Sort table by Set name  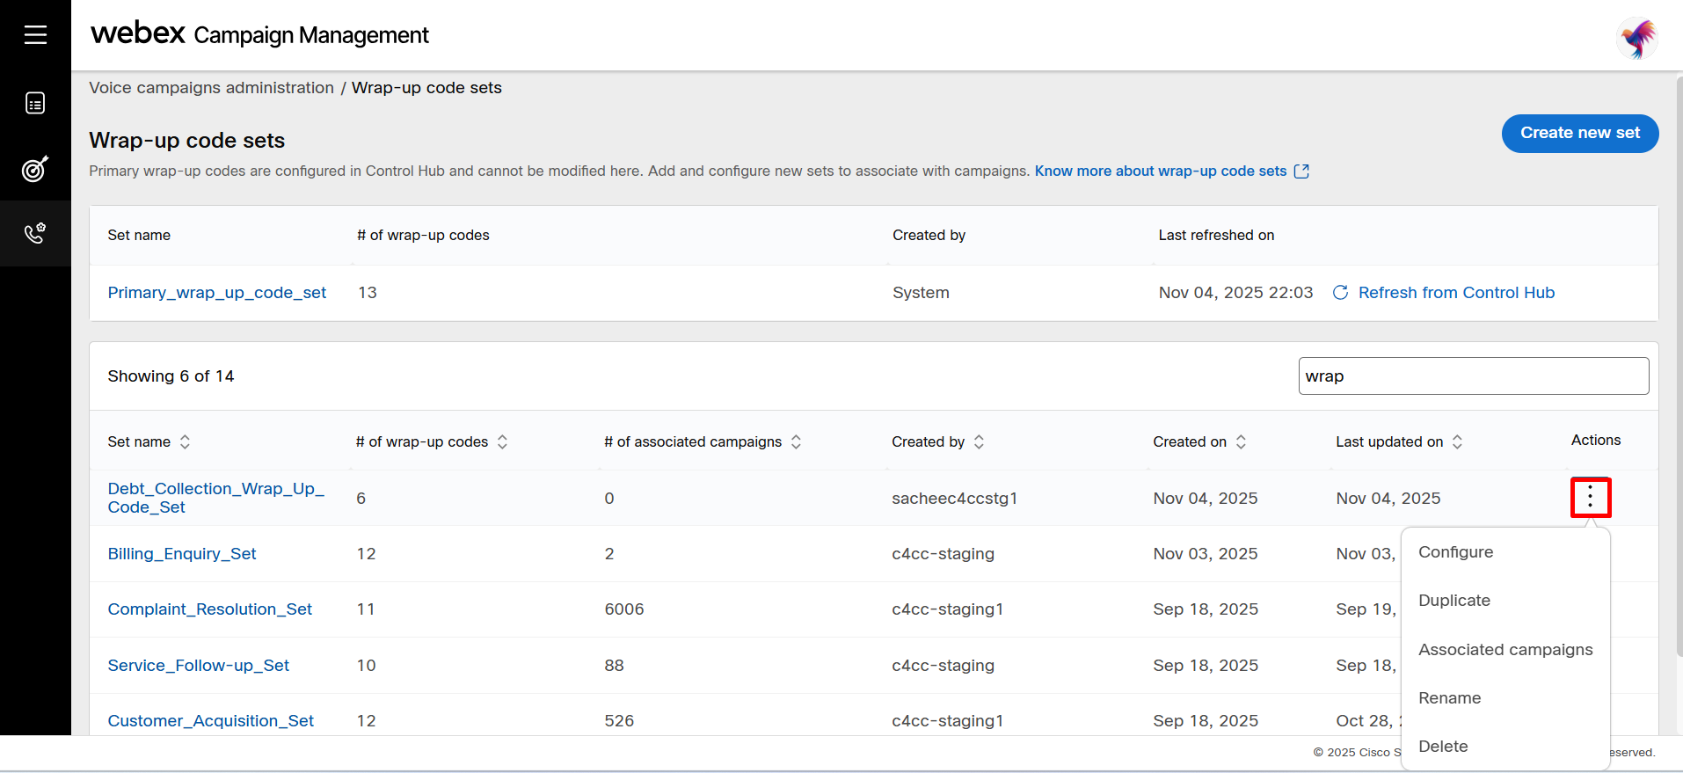(x=185, y=442)
